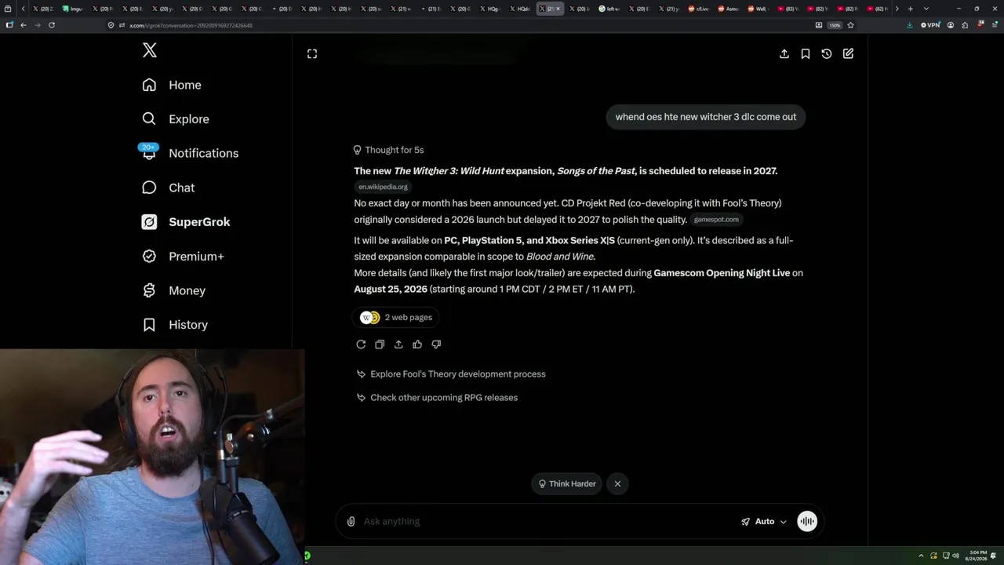Switch to the Imgur browser tab
This screenshot has height=565, width=1004.
tap(75, 9)
